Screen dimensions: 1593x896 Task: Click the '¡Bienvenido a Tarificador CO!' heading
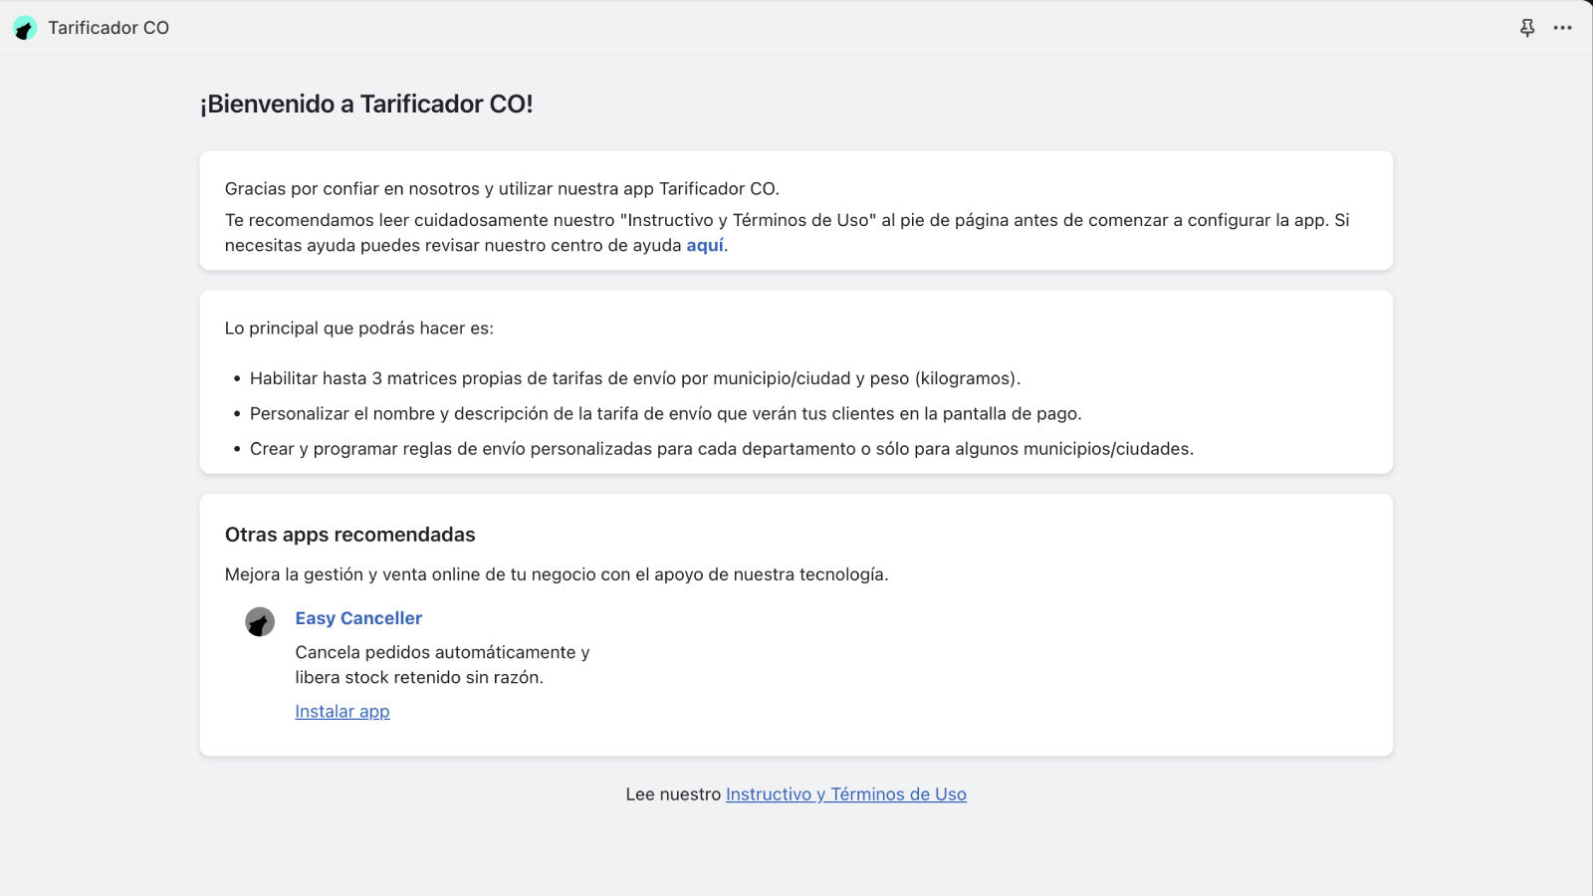(366, 105)
